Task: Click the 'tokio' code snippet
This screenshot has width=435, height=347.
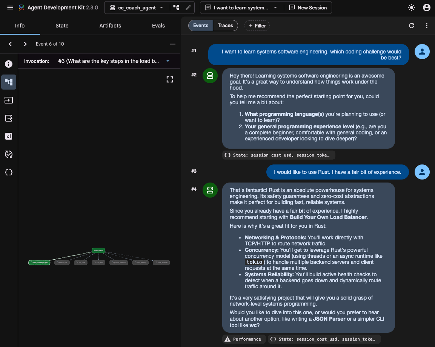Action: tap(254, 262)
